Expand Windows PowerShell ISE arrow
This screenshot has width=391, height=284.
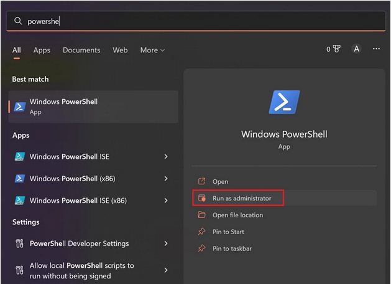tap(166, 156)
